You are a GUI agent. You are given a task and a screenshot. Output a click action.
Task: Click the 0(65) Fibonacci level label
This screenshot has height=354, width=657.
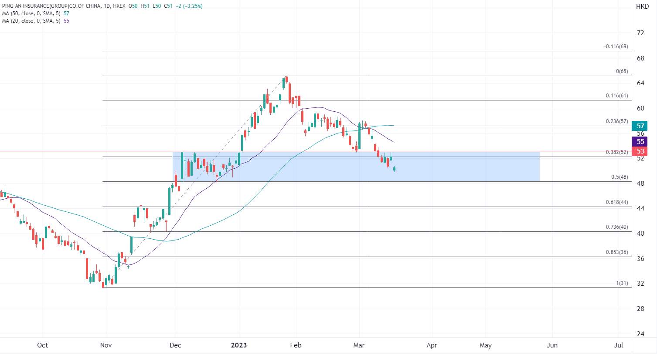tap(622, 71)
